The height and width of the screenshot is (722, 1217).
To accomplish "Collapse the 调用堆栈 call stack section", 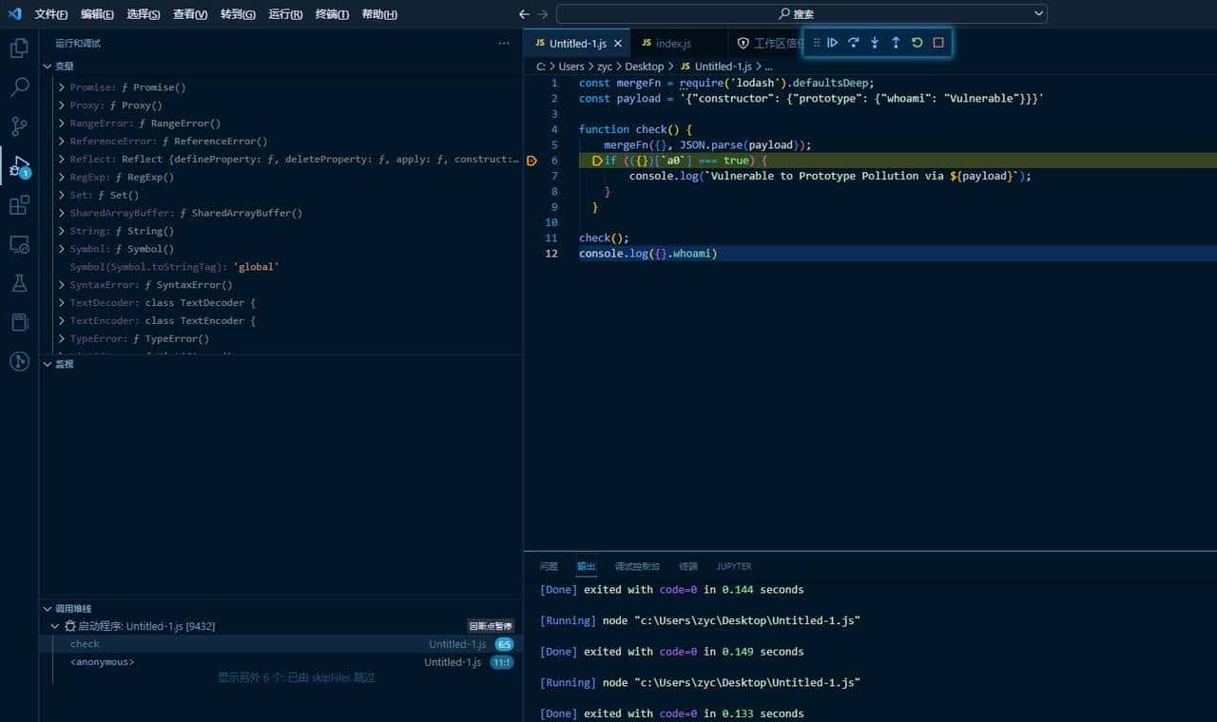I will [48, 608].
